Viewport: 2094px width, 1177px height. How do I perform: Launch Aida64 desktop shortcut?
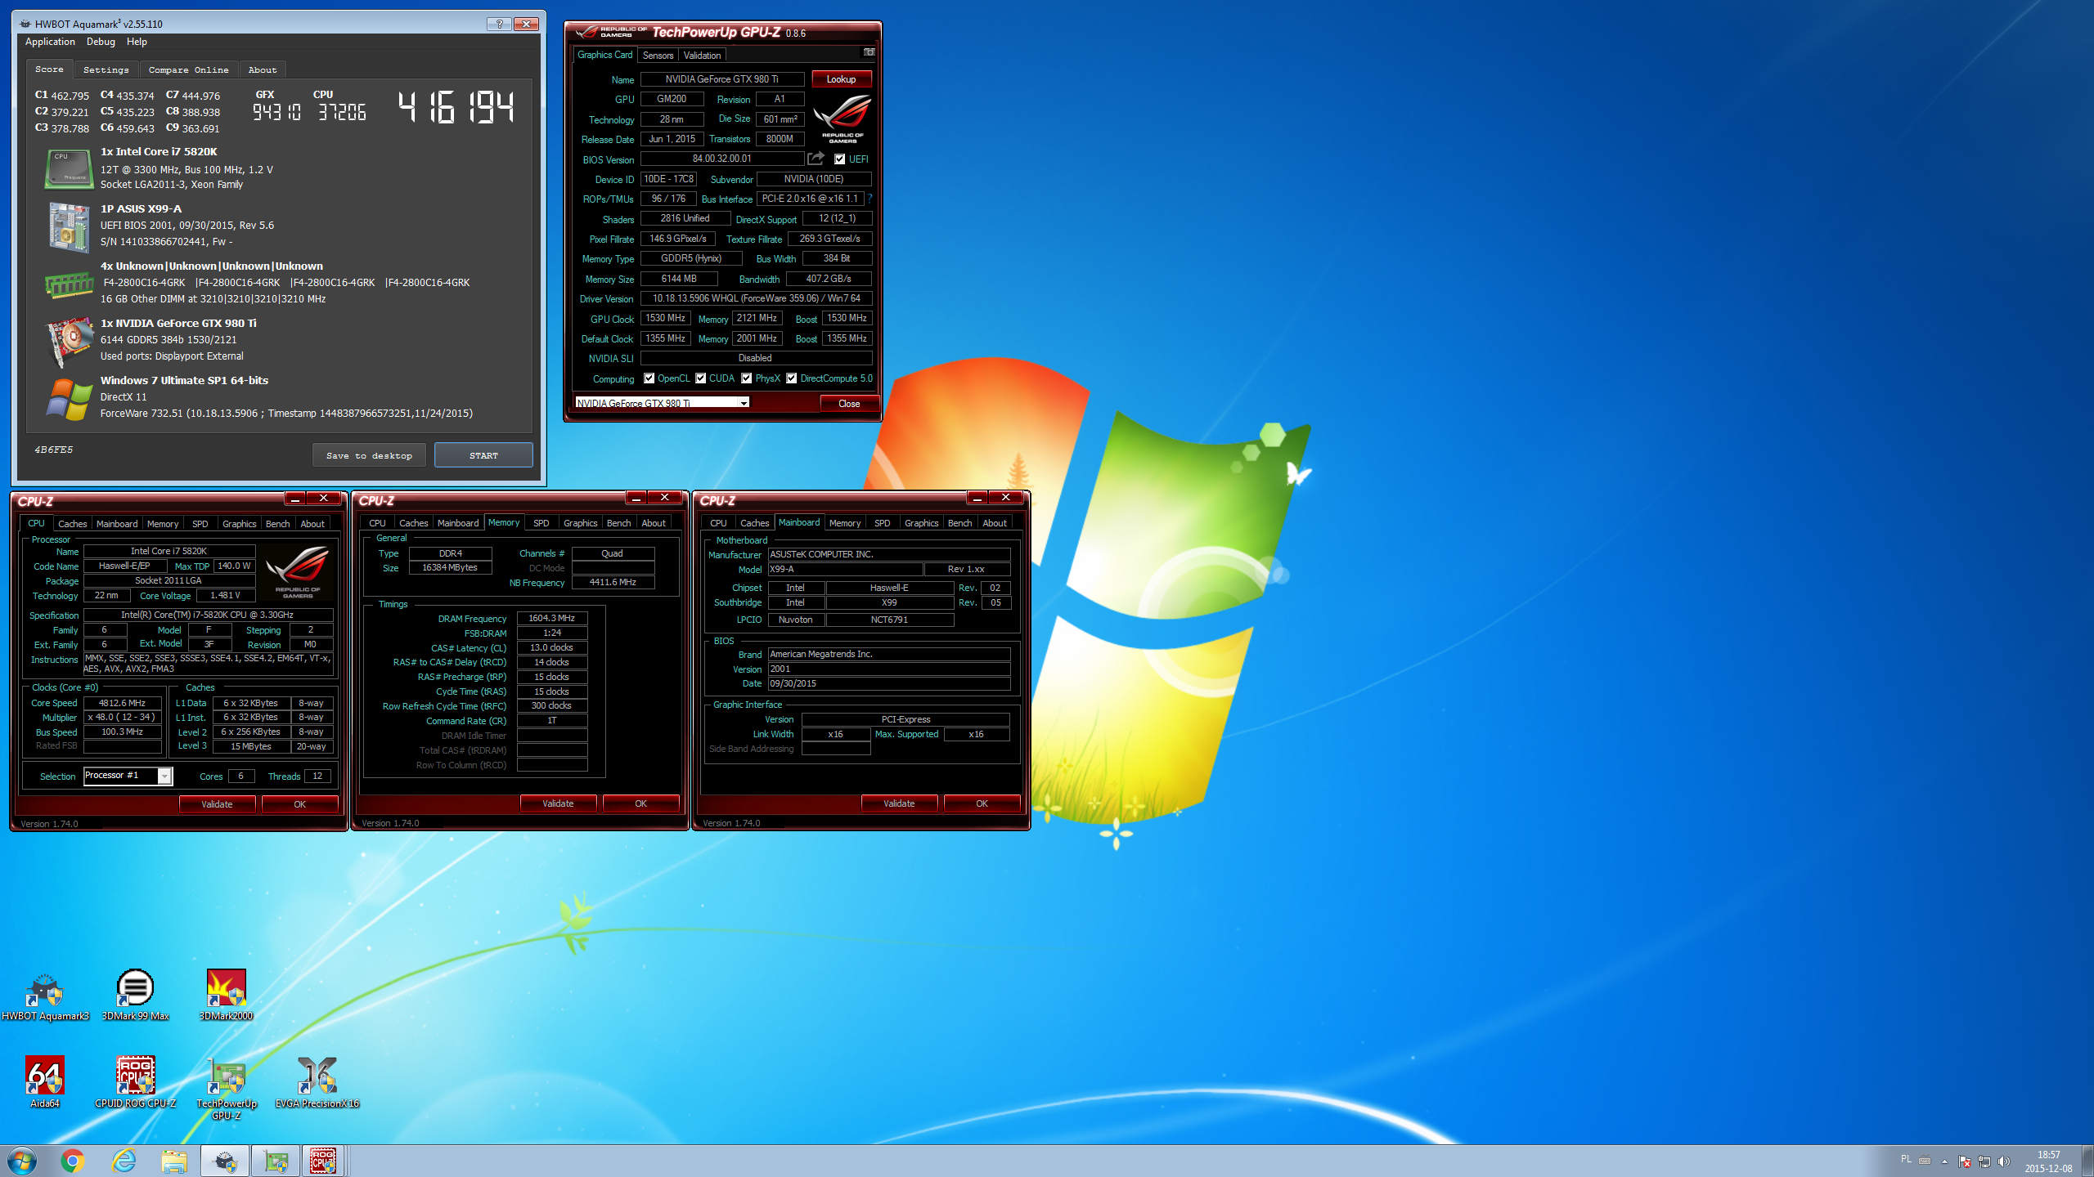pos(45,1082)
